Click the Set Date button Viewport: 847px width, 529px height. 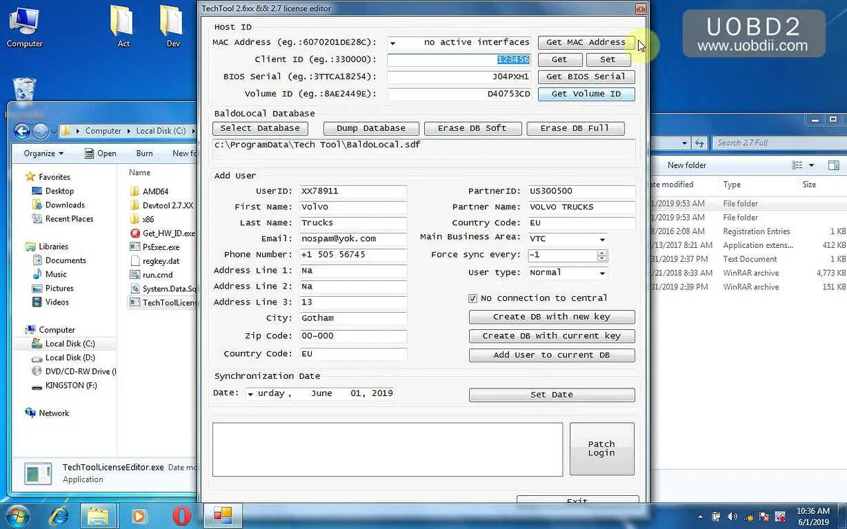552,395
